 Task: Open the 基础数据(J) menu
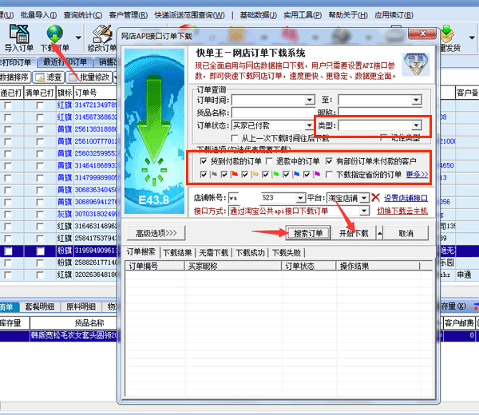pos(258,15)
